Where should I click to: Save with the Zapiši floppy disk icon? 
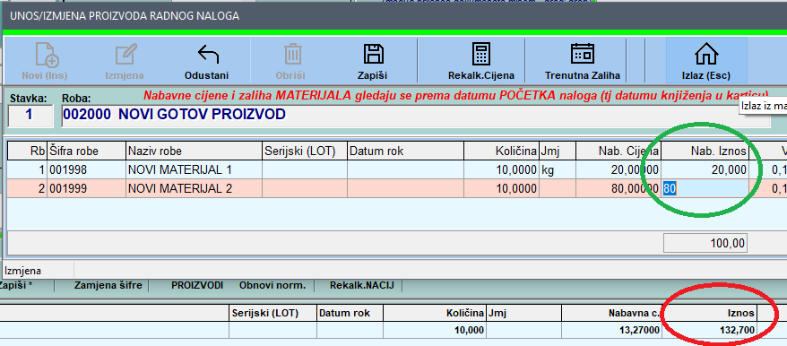[x=374, y=55]
